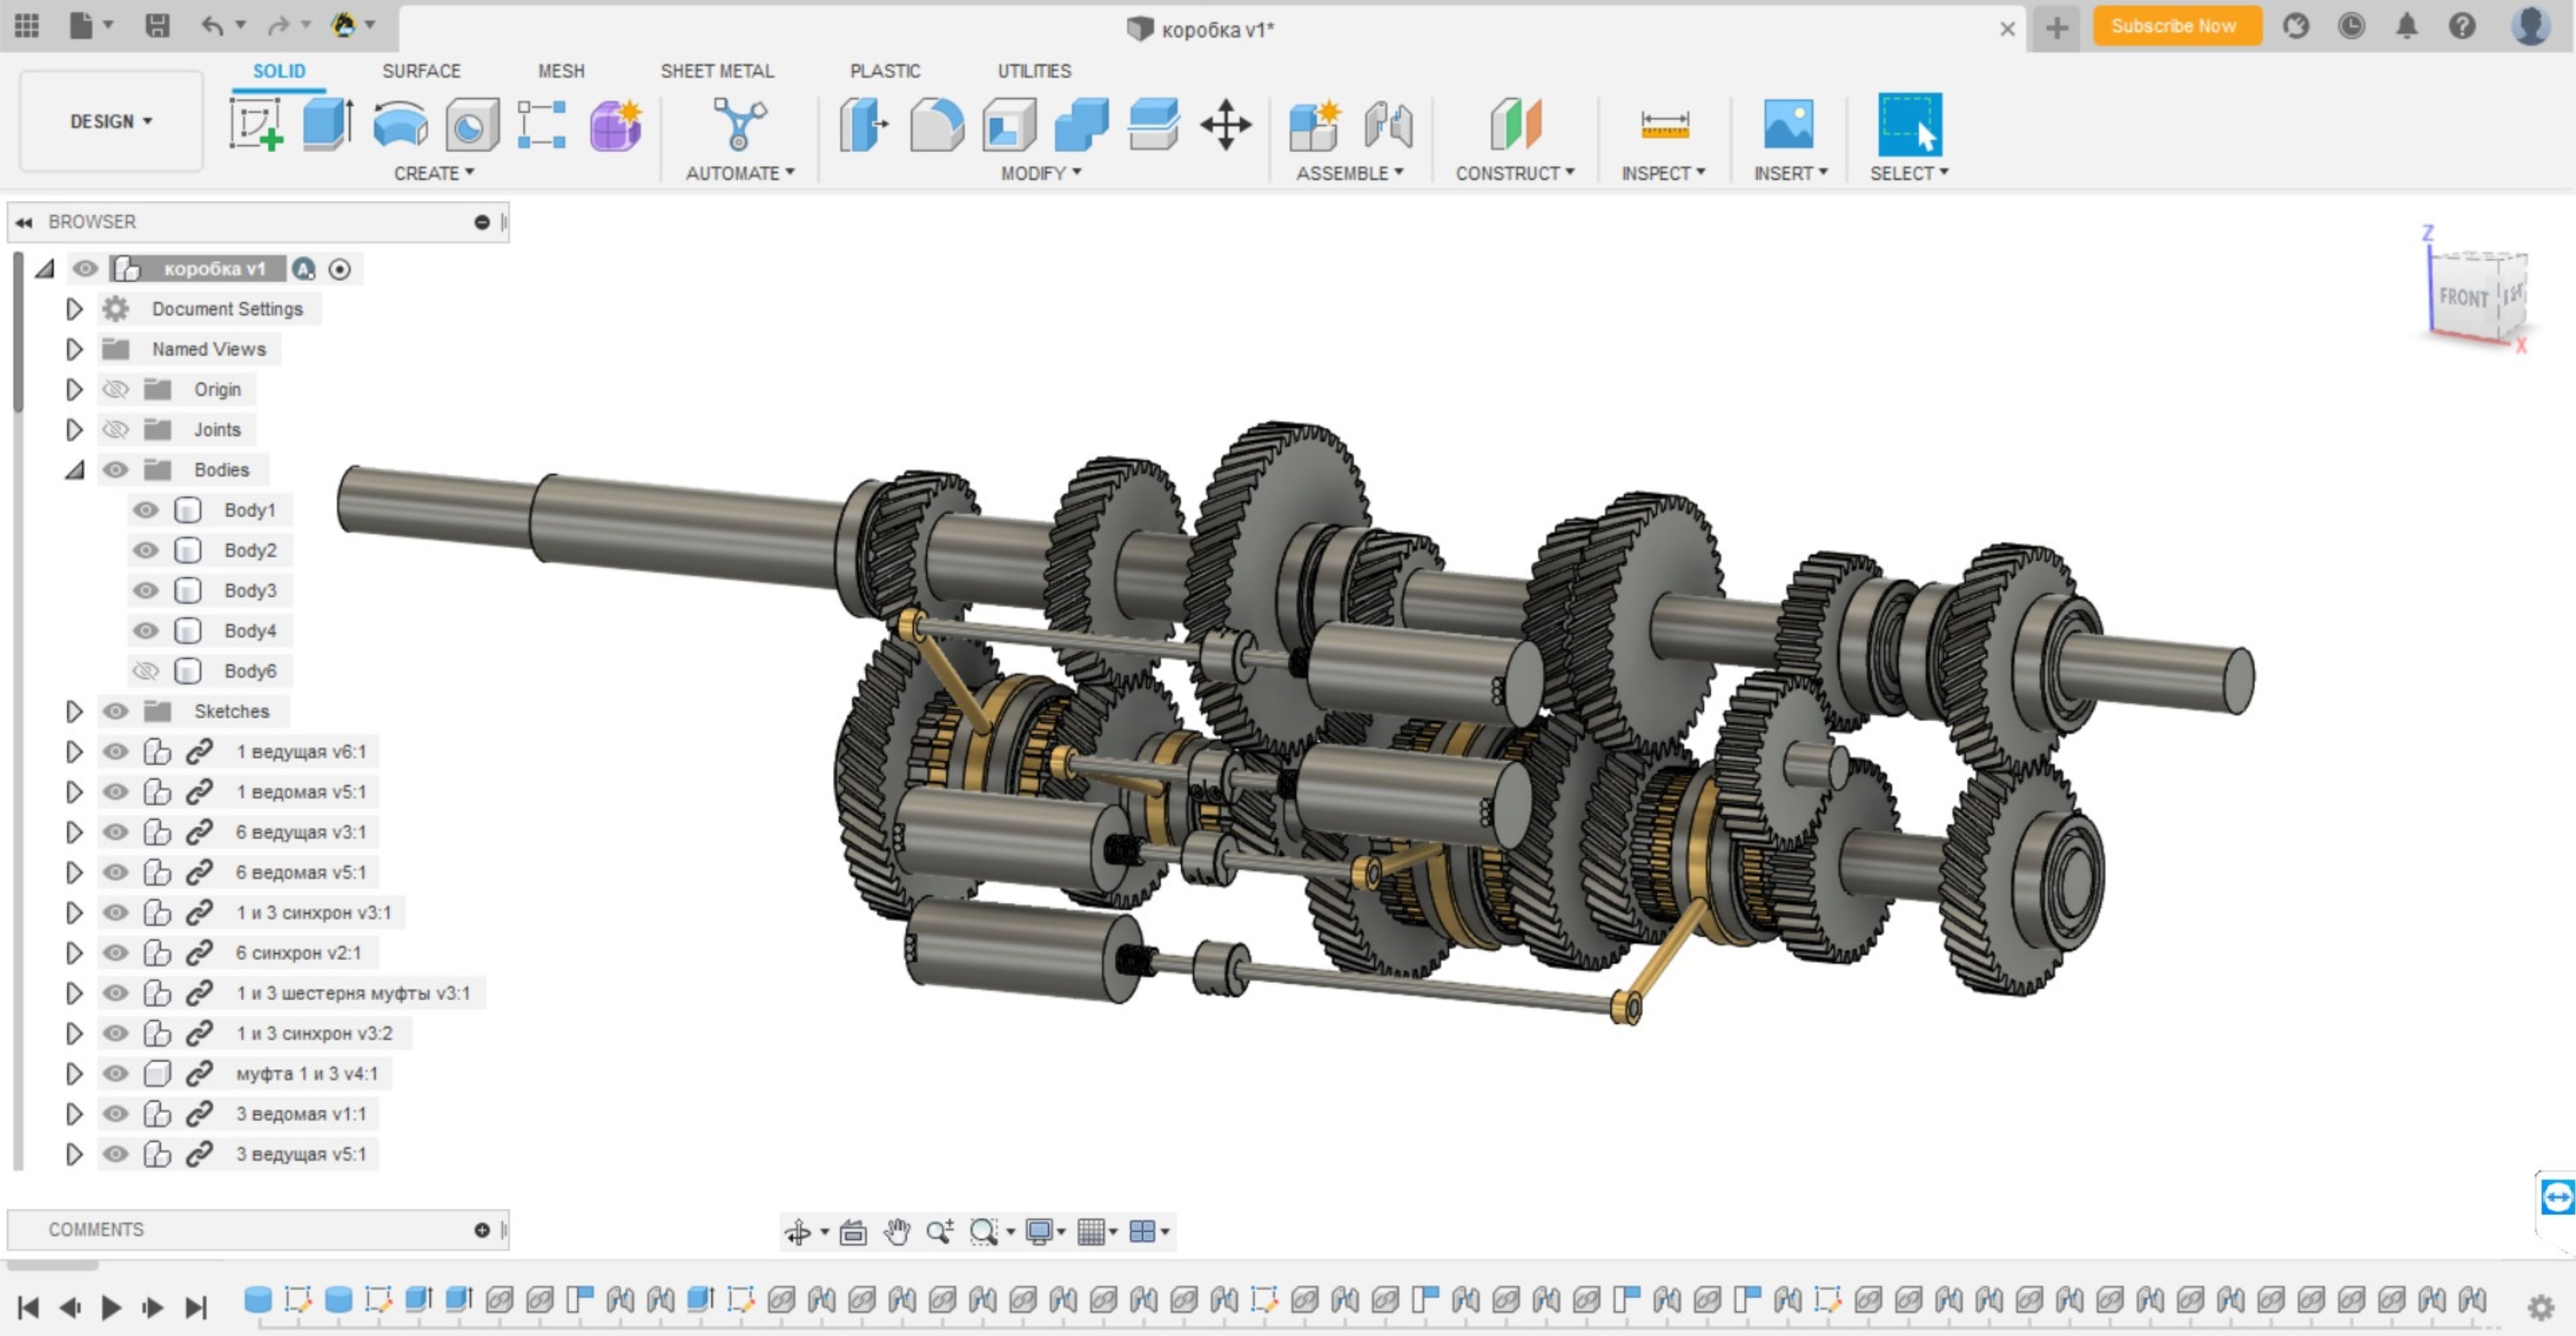The height and width of the screenshot is (1336, 2576).
Task: Collapse the Bodies folder
Action: click(x=74, y=469)
